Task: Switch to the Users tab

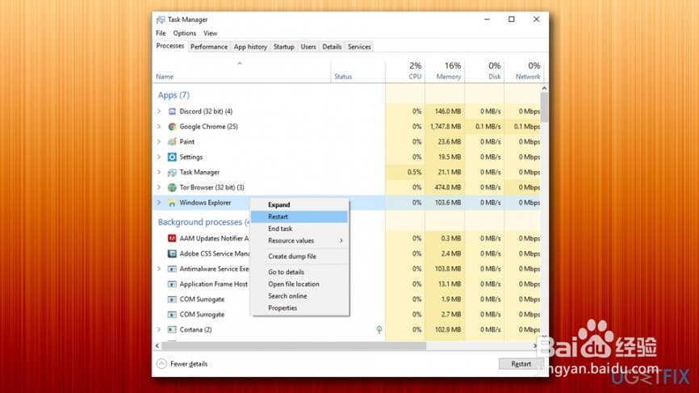Action: (308, 46)
